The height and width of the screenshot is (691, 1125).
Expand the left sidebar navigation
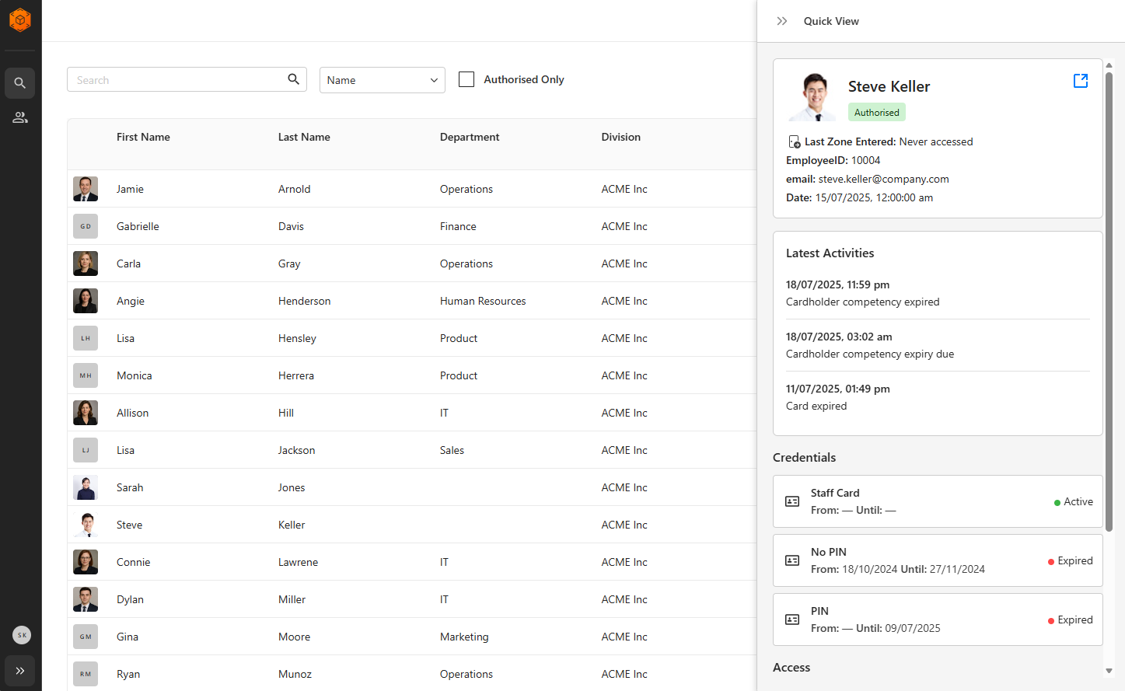(20, 671)
